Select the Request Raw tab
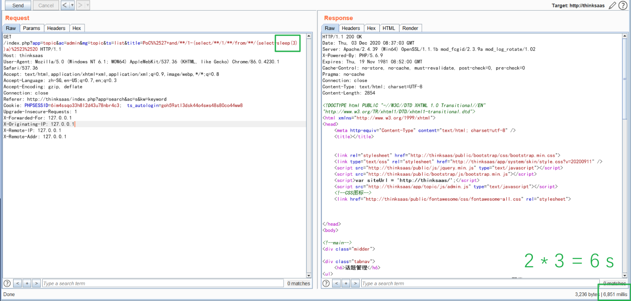The height and width of the screenshot is (301, 631). 11,28
